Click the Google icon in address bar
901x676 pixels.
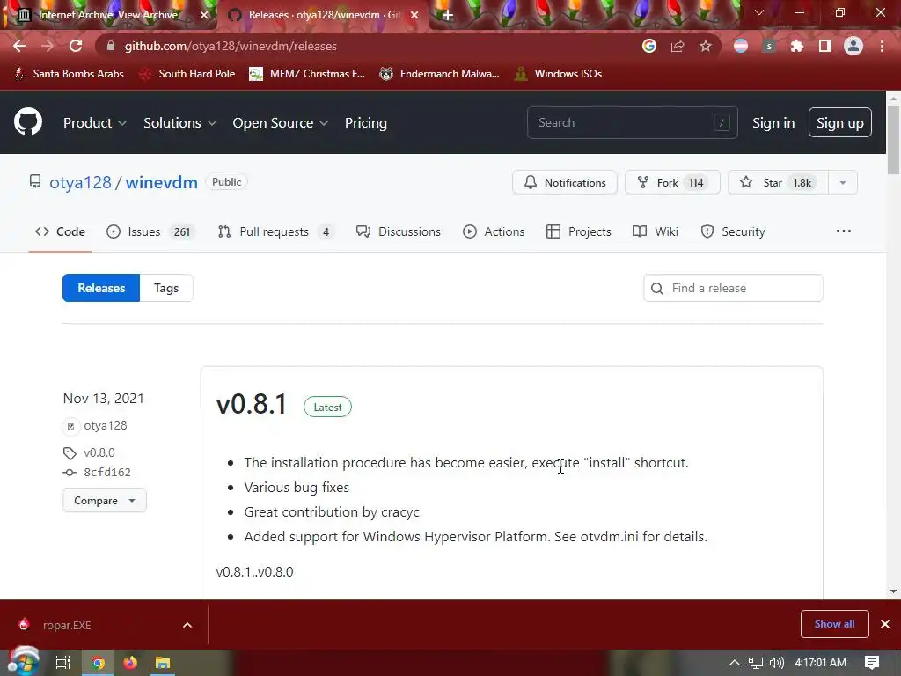[x=649, y=46]
